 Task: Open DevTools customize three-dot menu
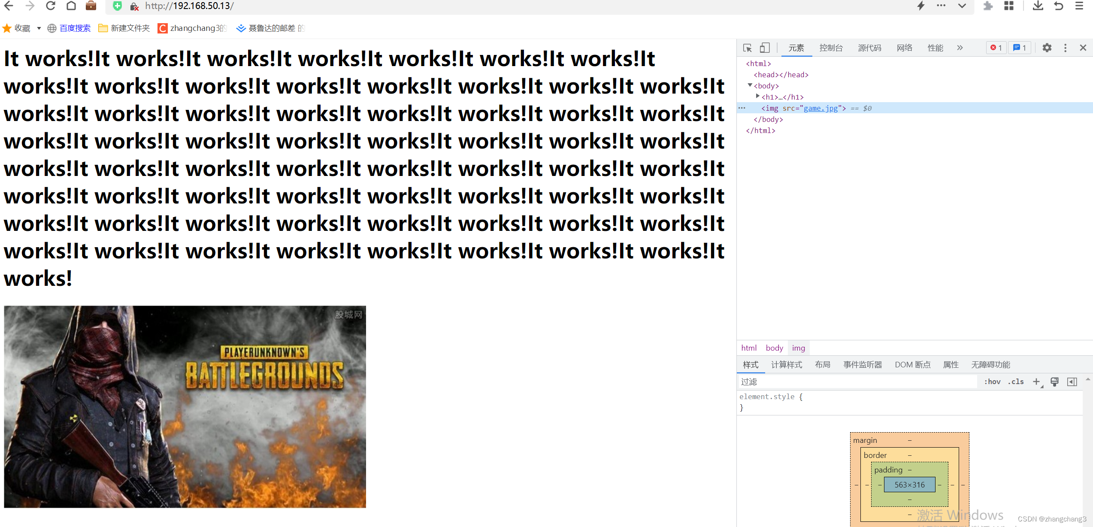(x=1065, y=48)
